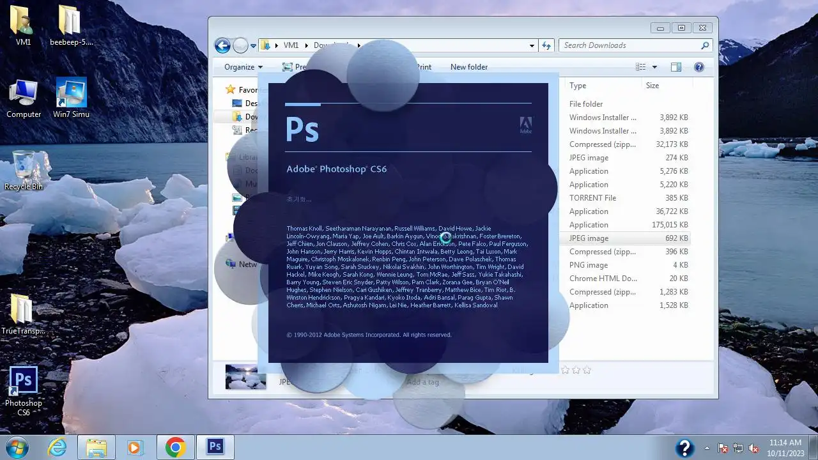
Task: Select the 396 KB compressed file row
Action: coord(628,252)
